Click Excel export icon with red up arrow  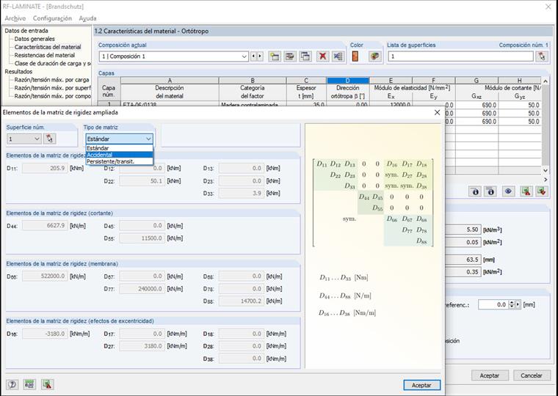coord(526,191)
